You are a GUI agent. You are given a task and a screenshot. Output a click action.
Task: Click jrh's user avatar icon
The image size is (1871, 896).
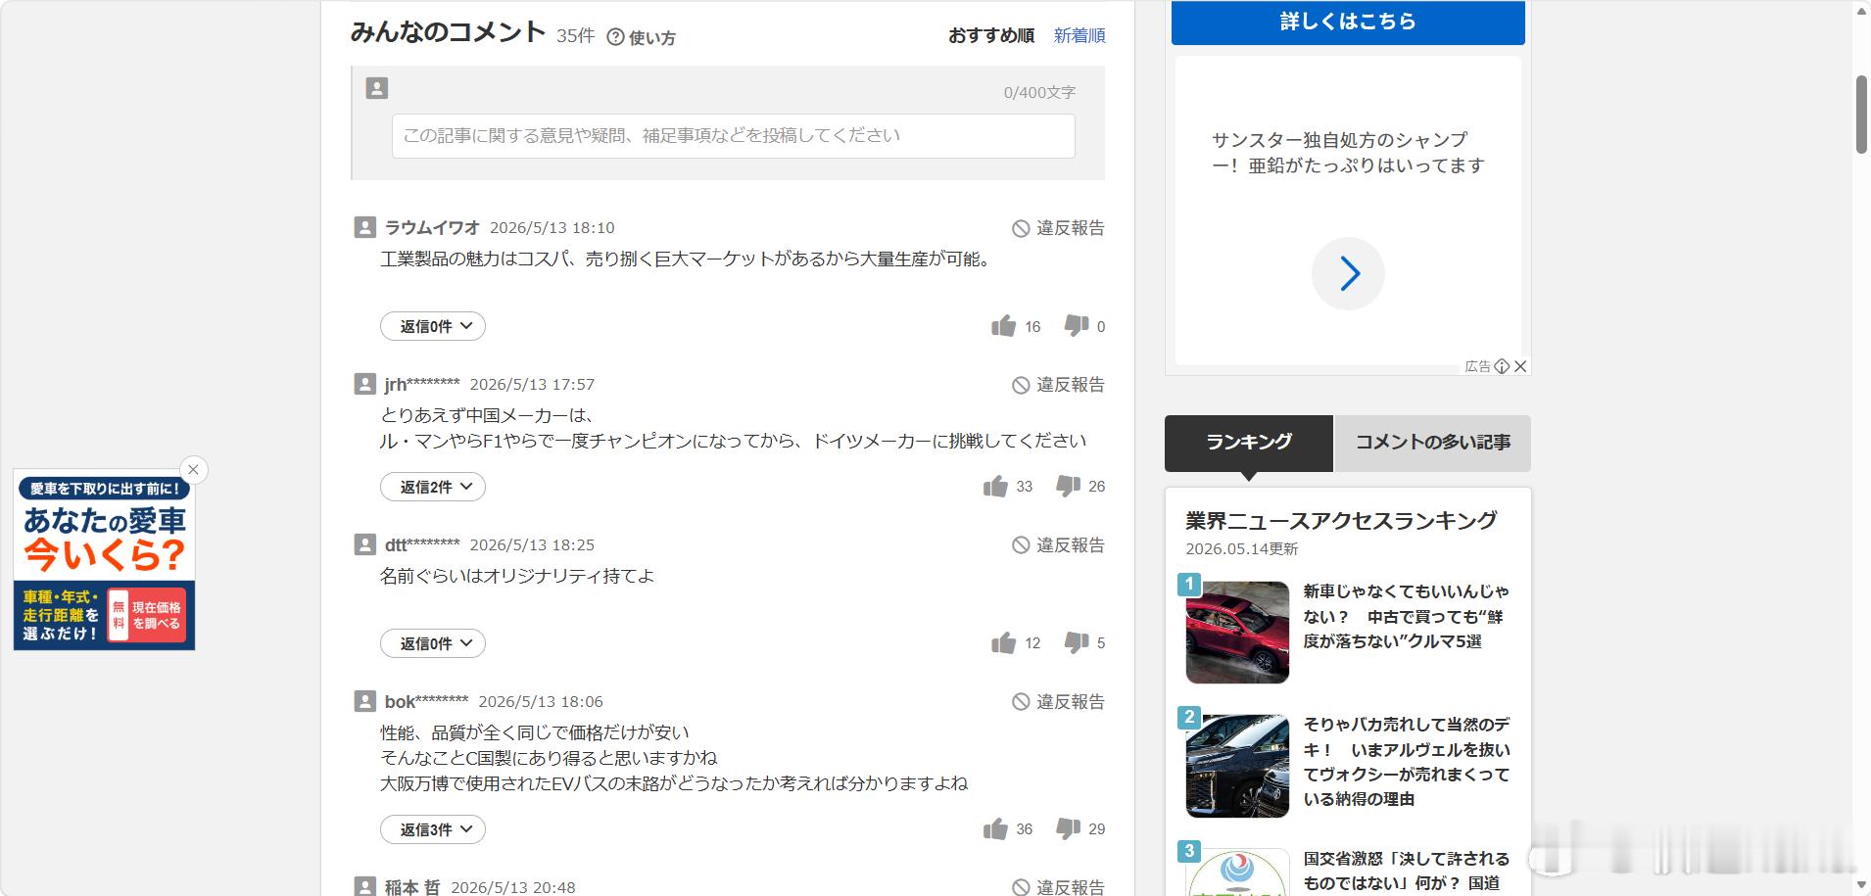(364, 384)
